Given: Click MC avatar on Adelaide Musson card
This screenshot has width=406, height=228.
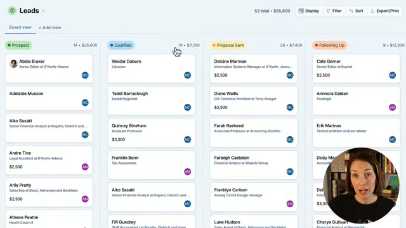Looking at the screenshot, I should coord(85,103).
